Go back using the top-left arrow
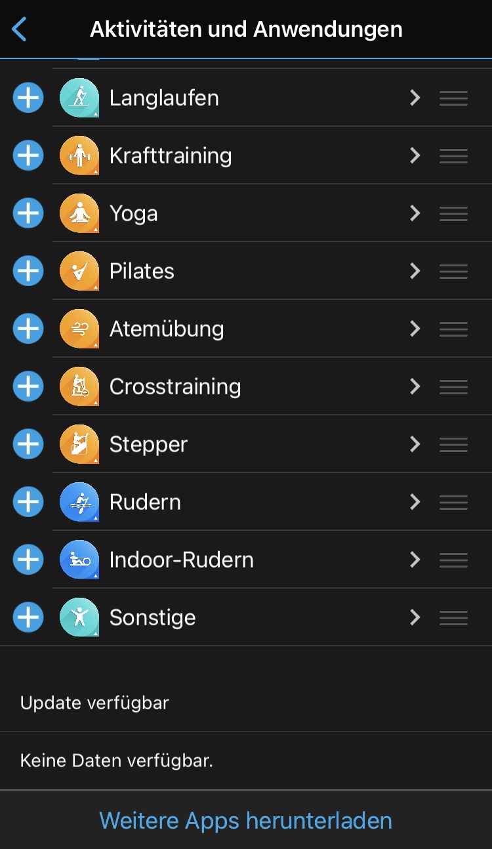 [20, 30]
